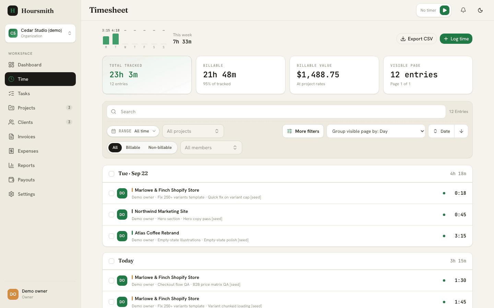Check the Variant chunked loading entry
494x308 pixels.
tap(111, 302)
